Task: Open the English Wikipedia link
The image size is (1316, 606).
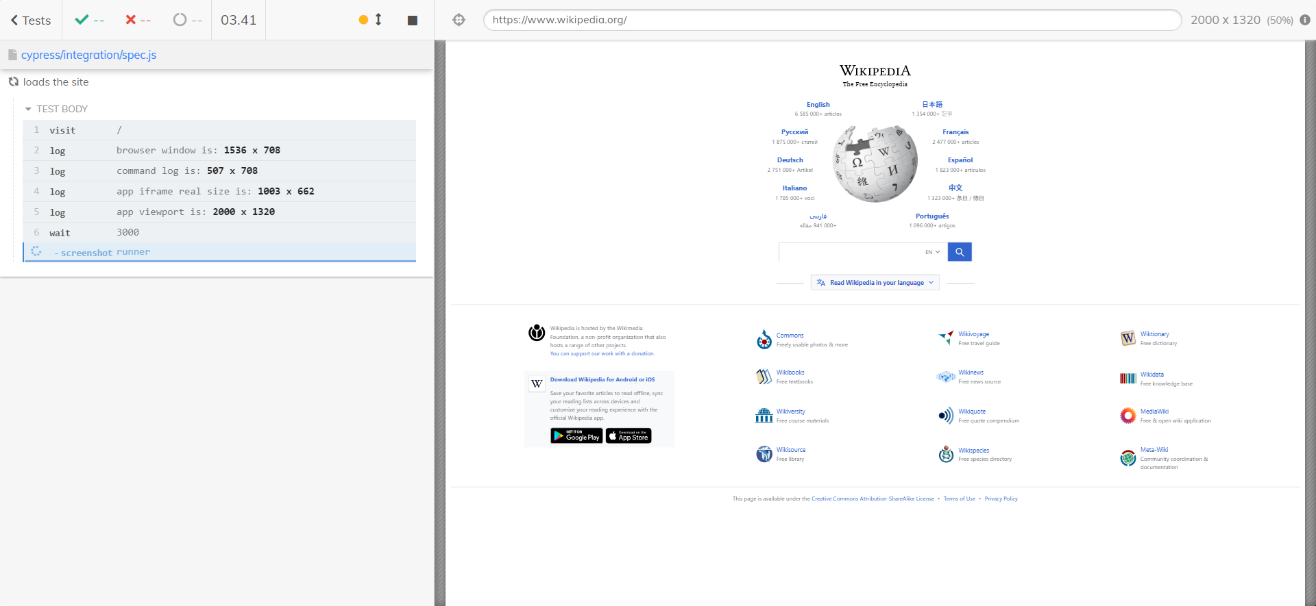Action: [818, 105]
